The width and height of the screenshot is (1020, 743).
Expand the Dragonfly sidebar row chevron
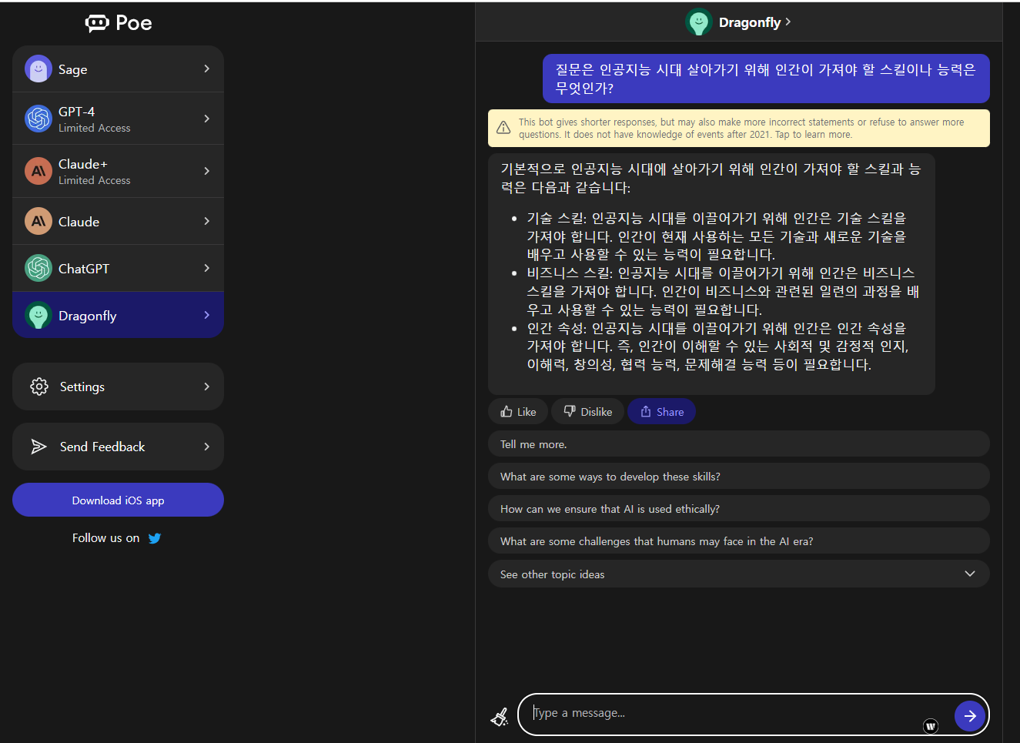(206, 315)
